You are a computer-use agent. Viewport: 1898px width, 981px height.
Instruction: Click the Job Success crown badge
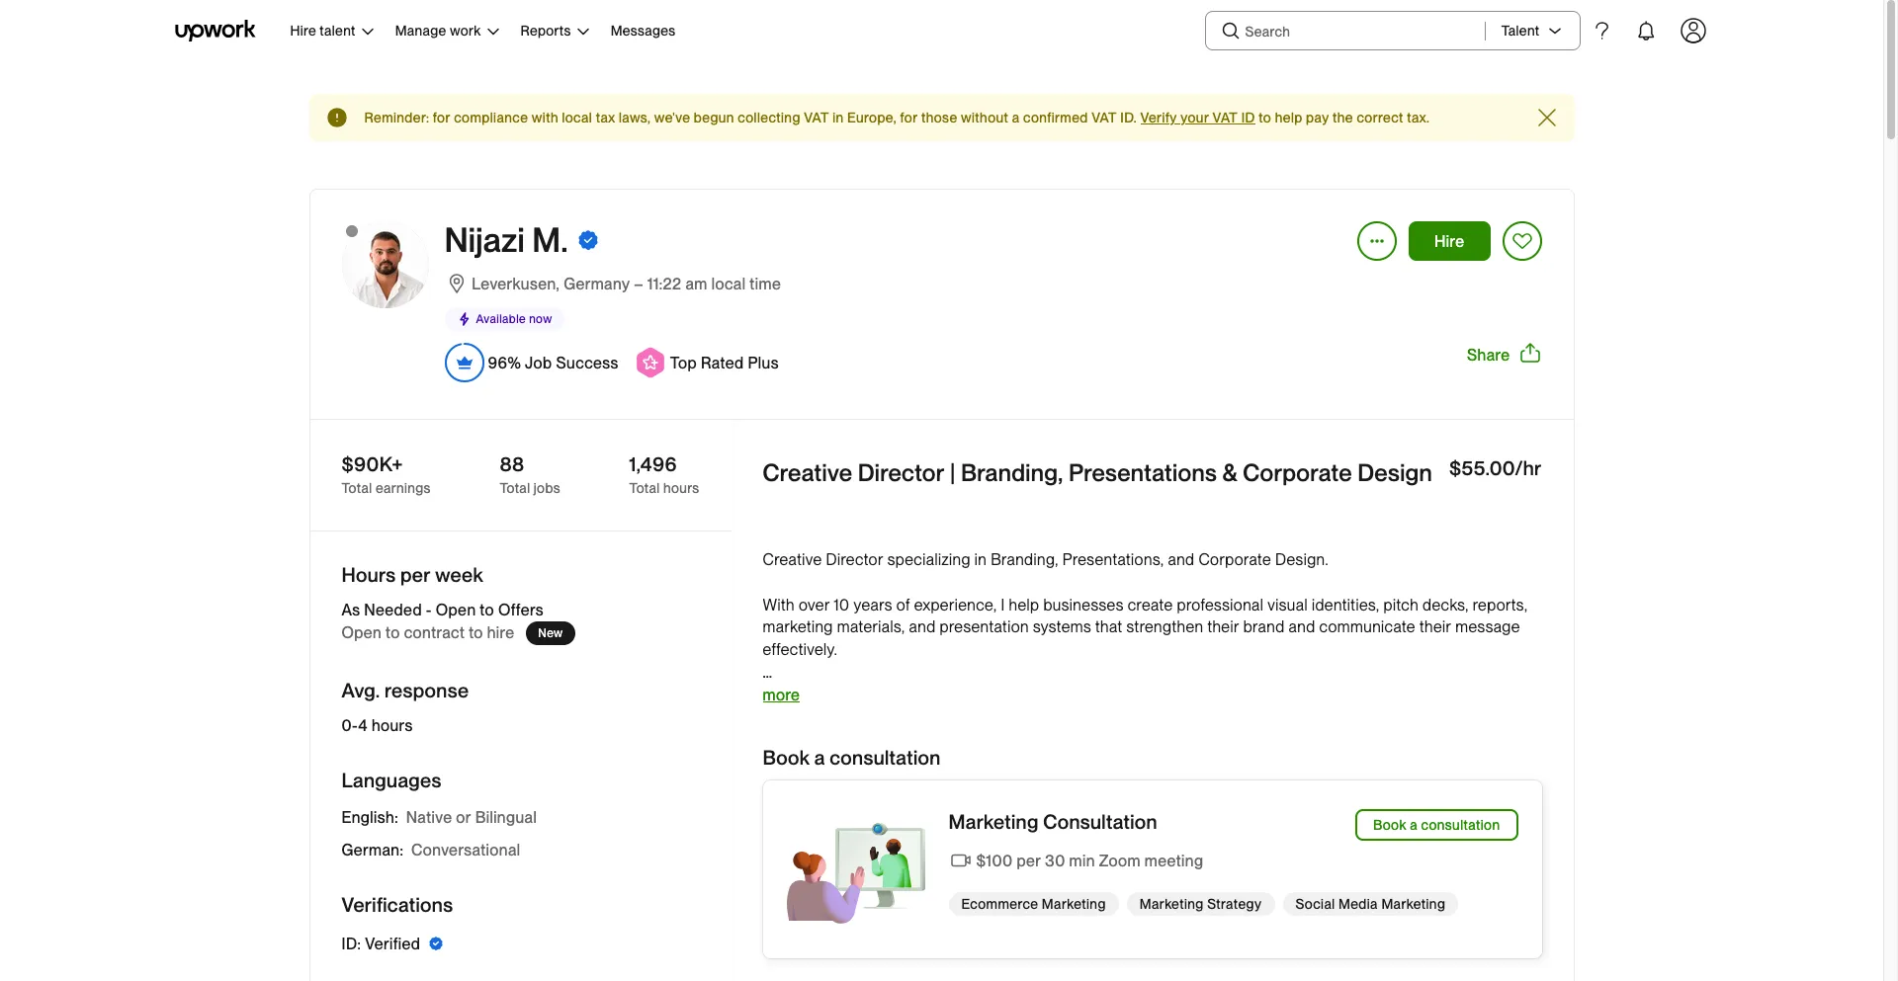(465, 363)
